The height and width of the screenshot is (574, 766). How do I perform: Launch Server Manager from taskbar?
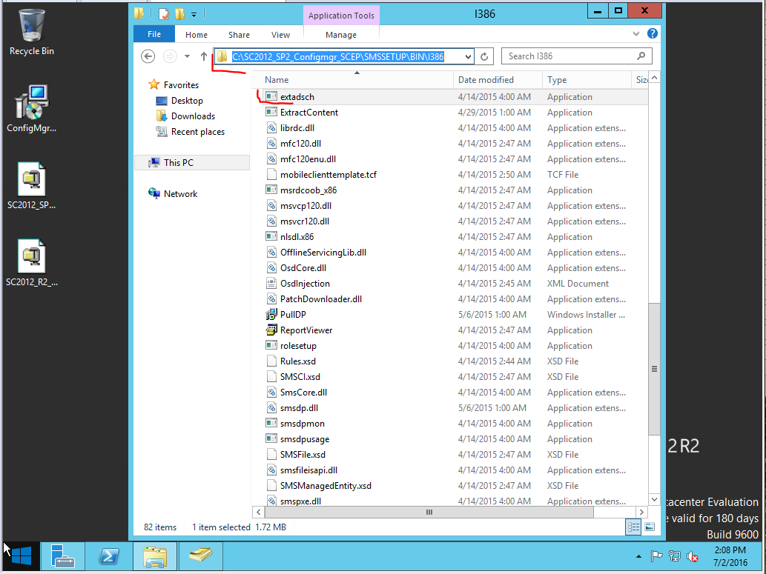[x=62, y=556]
